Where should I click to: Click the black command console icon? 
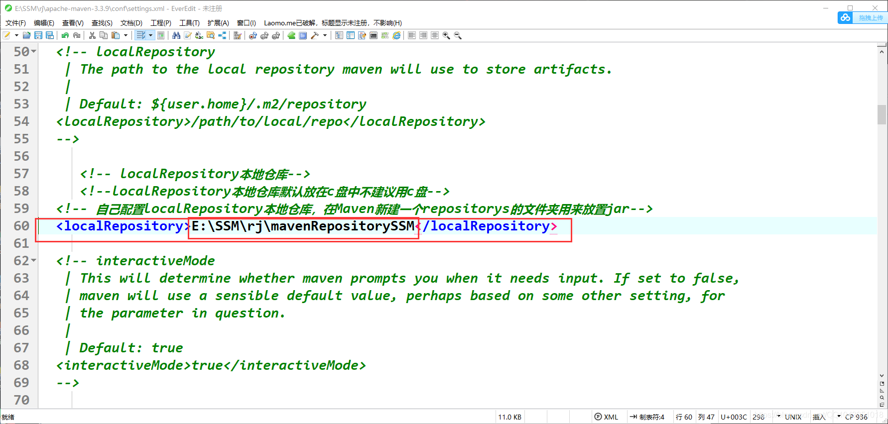374,35
